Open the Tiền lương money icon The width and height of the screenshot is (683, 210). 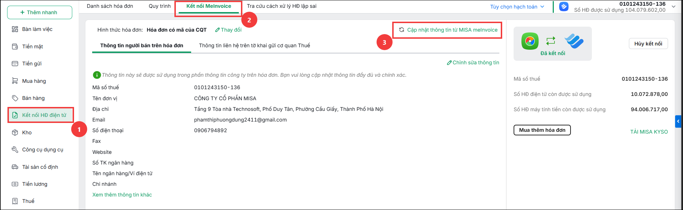tap(15, 184)
